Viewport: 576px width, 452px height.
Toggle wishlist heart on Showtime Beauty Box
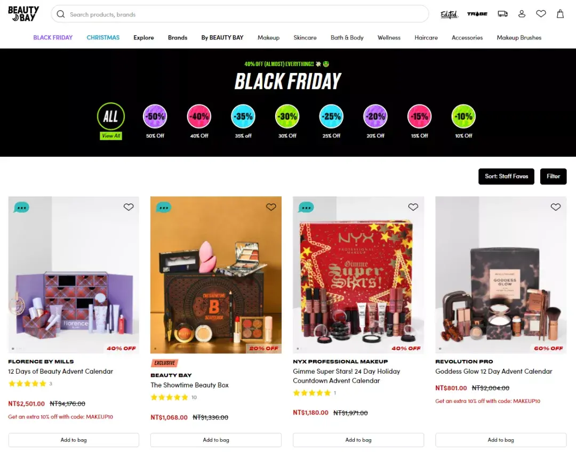coord(271,207)
